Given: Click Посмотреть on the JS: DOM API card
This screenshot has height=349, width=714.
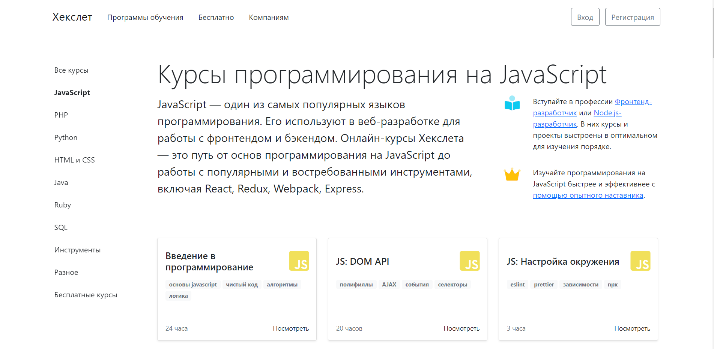Looking at the screenshot, I should tap(461, 328).
